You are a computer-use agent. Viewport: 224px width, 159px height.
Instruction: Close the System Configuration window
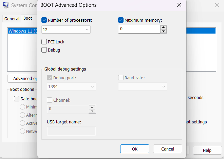coord(217,5)
